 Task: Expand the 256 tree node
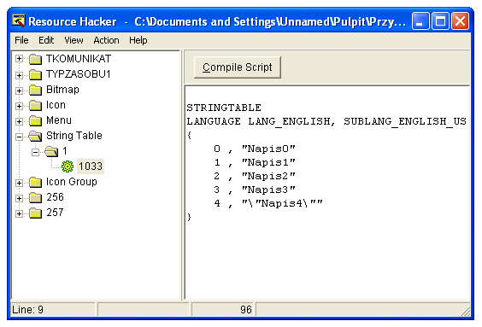point(19,198)
